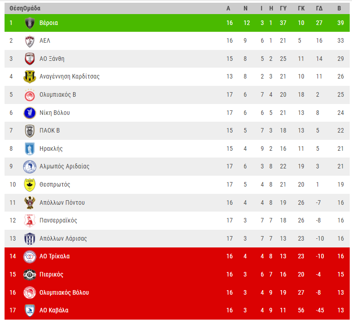Image resolution: width=352 pixels, height=321 pixels.
Task: Open the Πιερικός team name link
Action: (51, 275)
